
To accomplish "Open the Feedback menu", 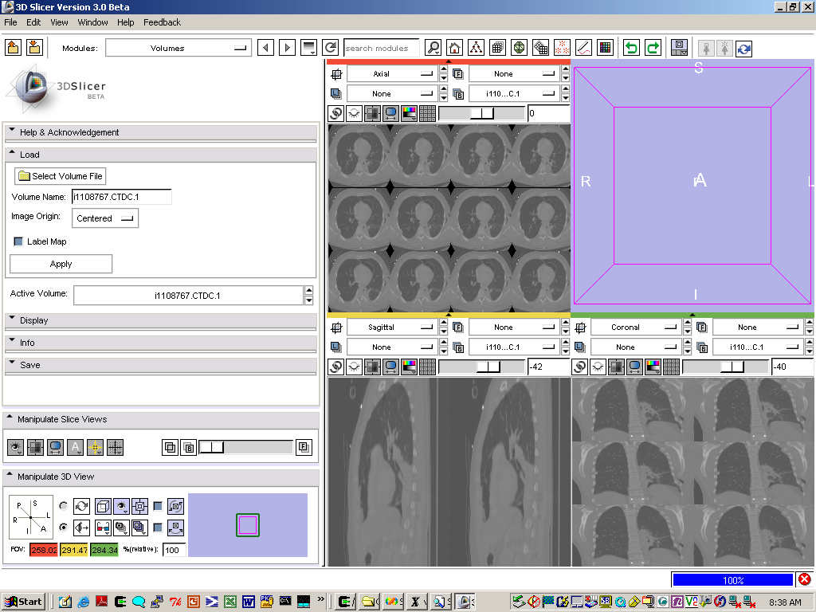I will pos(162,22).
